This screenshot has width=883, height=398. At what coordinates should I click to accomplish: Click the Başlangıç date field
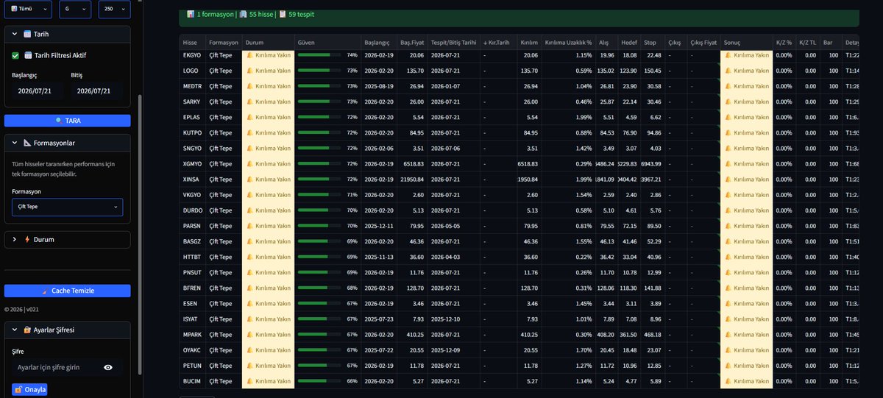(x=36, y=90)
